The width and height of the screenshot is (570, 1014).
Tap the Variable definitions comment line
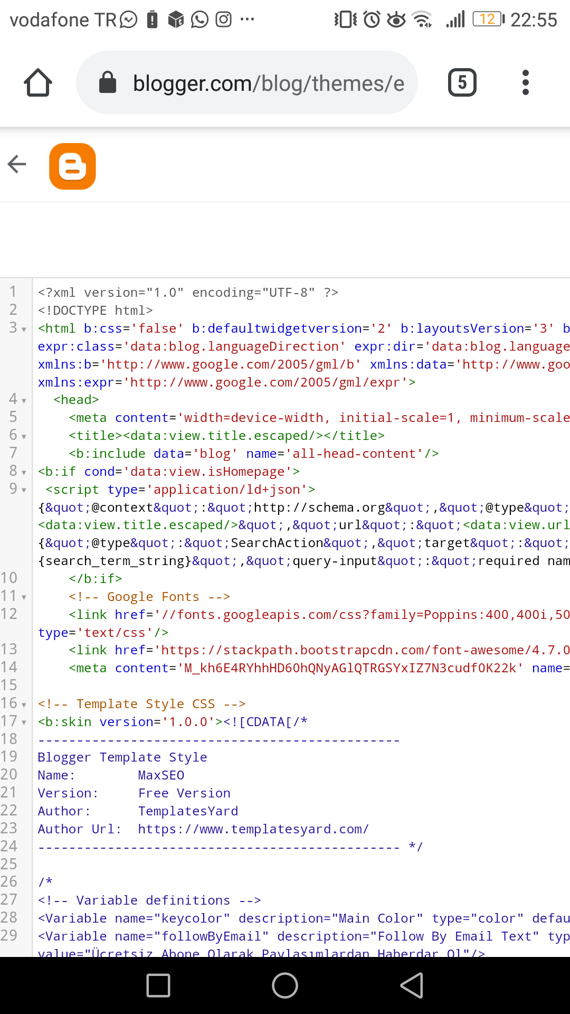click(x=149, y=900)
